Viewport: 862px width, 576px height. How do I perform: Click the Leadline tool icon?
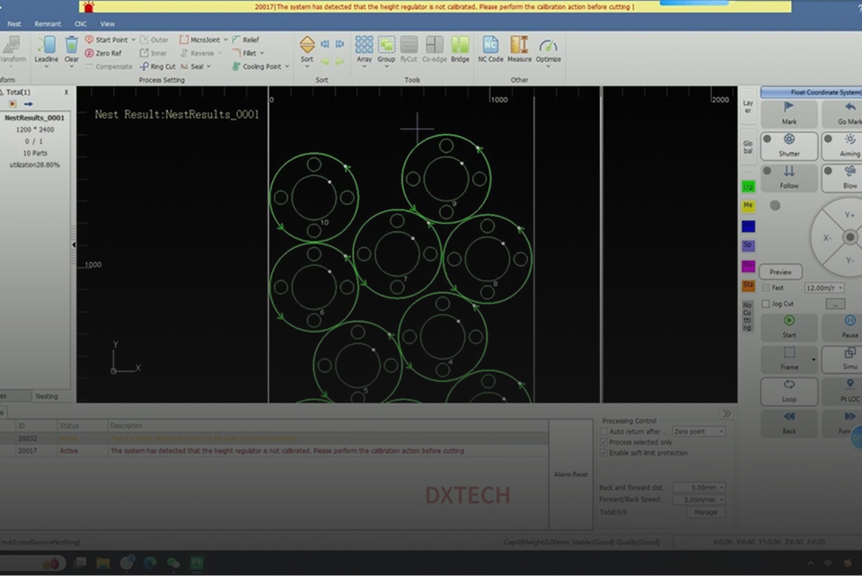46,45
